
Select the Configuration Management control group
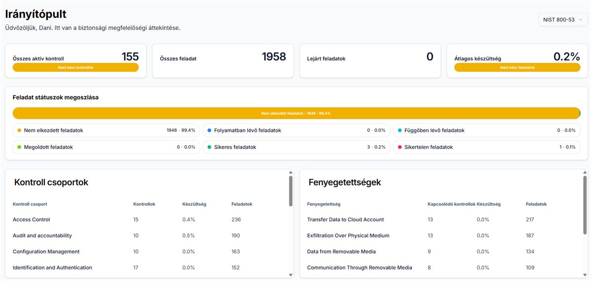click(x=46, y=251)
